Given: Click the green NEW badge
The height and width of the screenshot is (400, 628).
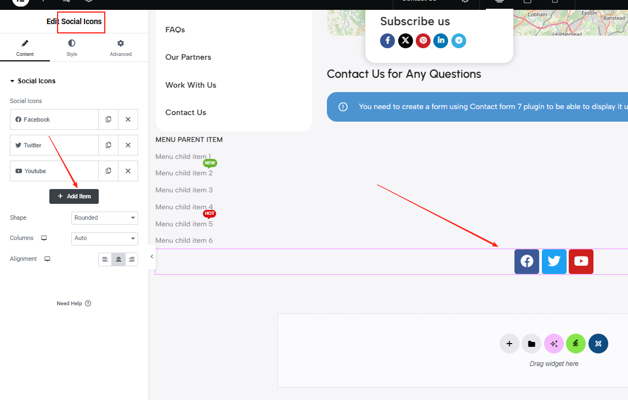Looking at the screenshot, I should 210,163.
